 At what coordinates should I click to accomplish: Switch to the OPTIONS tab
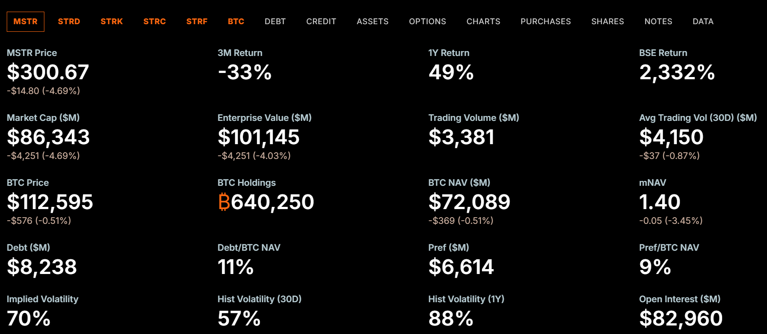tap(427, 21)
